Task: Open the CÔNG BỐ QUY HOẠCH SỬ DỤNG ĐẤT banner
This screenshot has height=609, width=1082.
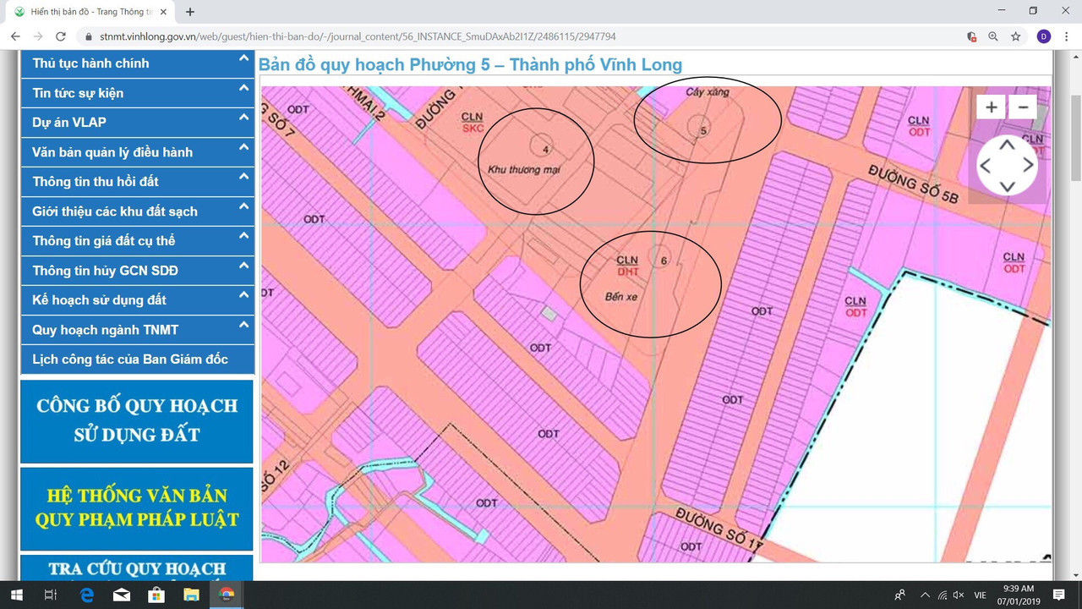Action: point(137,420)
